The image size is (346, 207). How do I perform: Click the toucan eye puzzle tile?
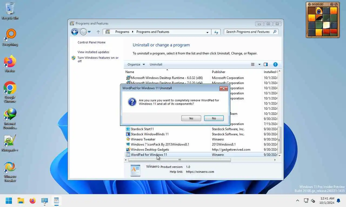319,11
